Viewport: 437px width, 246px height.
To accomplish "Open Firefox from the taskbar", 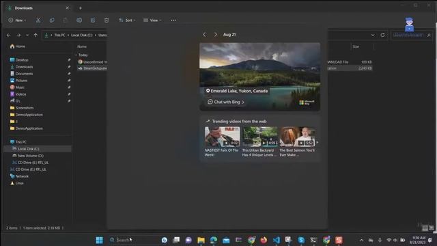I will 264,240.
